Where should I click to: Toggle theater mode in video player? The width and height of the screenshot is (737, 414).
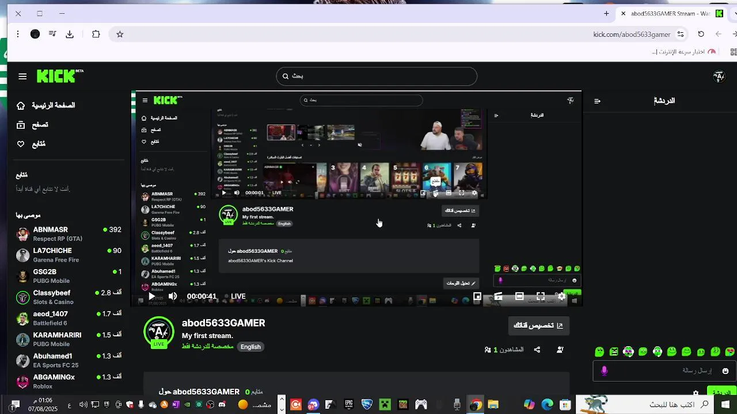coord(519,297)
